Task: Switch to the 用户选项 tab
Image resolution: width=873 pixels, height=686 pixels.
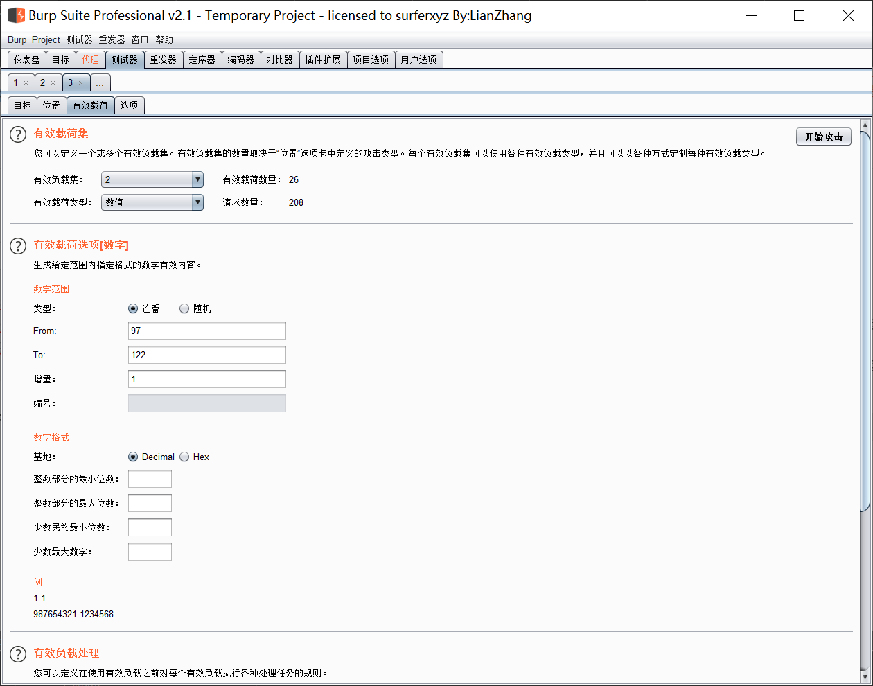Action: click(418, 60)
